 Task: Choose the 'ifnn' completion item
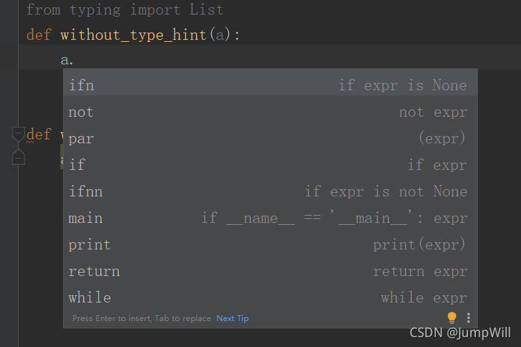pyautogui.click(x=270, y=192)
